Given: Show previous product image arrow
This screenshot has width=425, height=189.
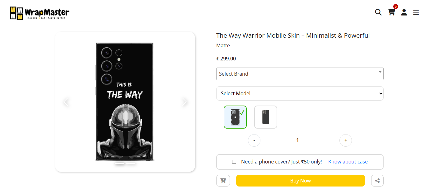Looking at the screenshot, I should click(66, 102).
